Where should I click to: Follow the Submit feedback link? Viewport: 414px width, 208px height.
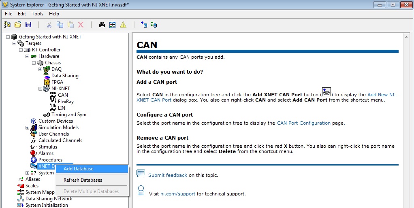pos(168,175)
